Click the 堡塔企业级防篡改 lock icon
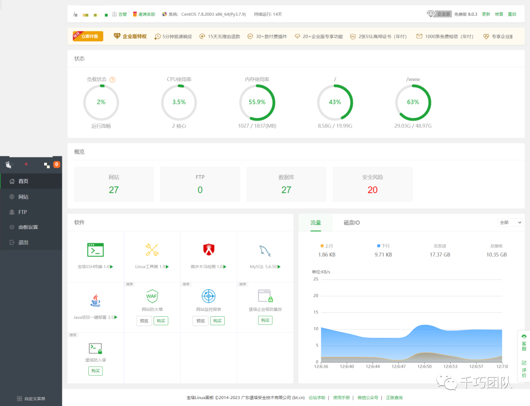 pyautogui.click(x=265, y=296)
